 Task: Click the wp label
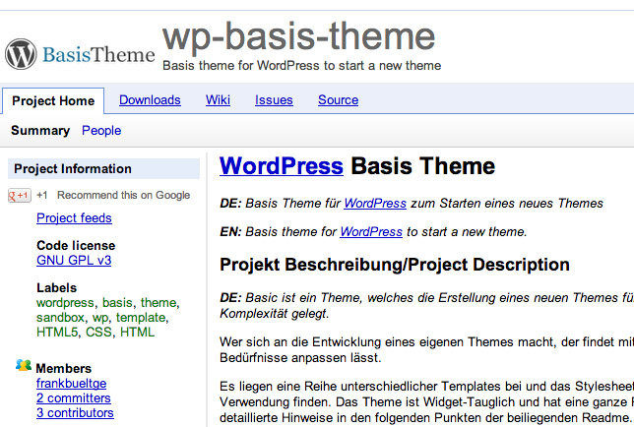coord(100,318)
